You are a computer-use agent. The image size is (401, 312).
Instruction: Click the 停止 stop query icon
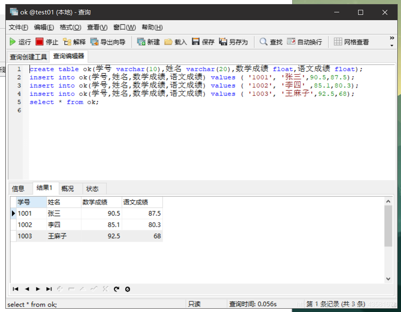click(x=47, y=41)
